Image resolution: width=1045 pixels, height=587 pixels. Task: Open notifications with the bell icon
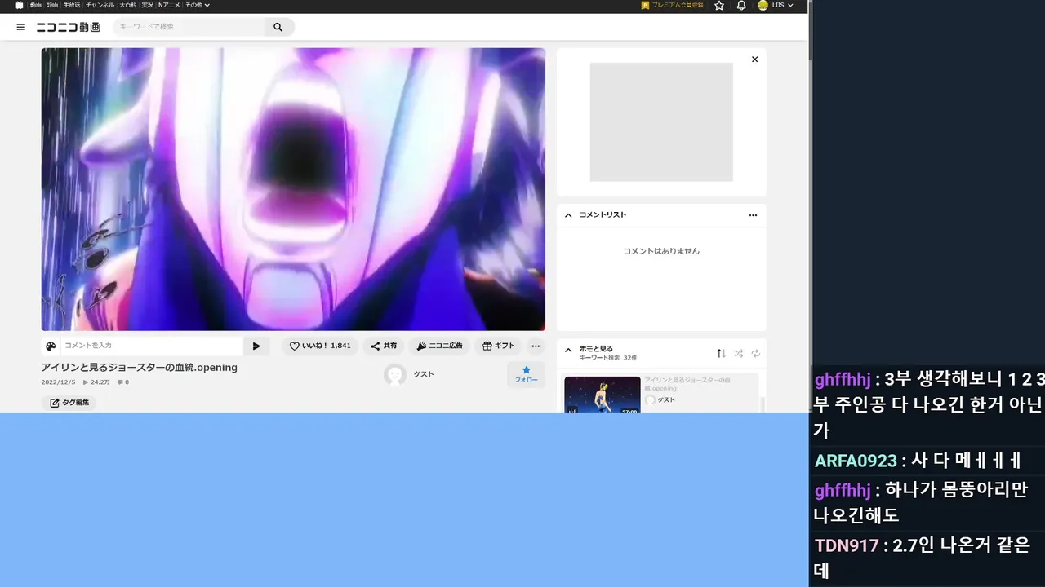pyautogui.click(x=741, y=5)
